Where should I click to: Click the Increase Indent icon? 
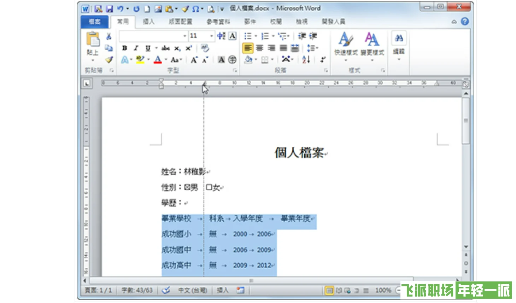pyautogui.click(x=313, y=36)
